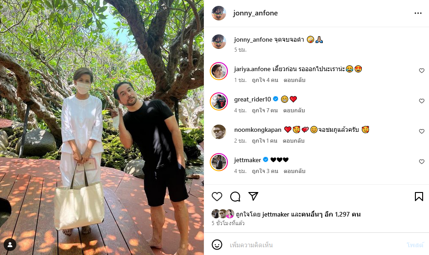Show tagged people icon on the photo

(10, 245)
